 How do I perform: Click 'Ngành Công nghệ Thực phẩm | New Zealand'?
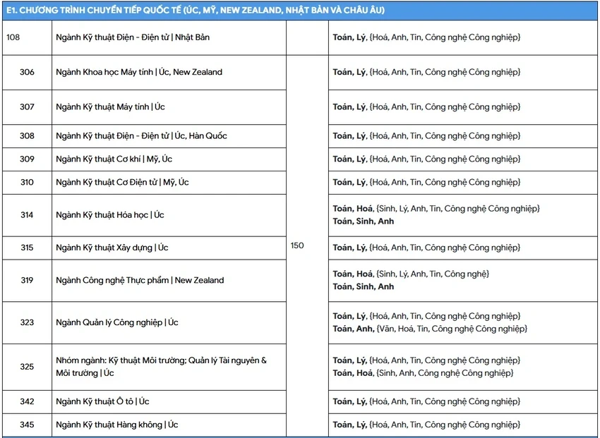click(140, 280)
